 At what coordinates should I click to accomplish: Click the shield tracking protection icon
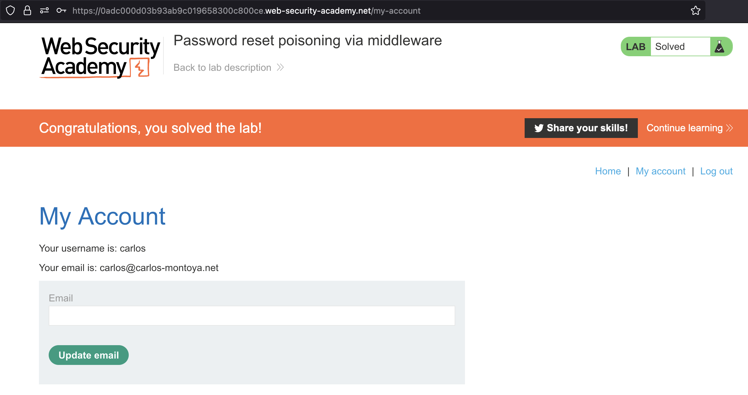pyautogui.click(x=10, y=11)
